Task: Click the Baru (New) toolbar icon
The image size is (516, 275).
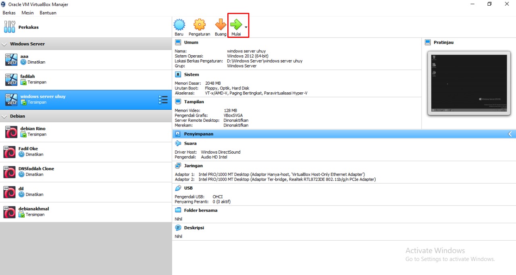Action: click(179, 25)
